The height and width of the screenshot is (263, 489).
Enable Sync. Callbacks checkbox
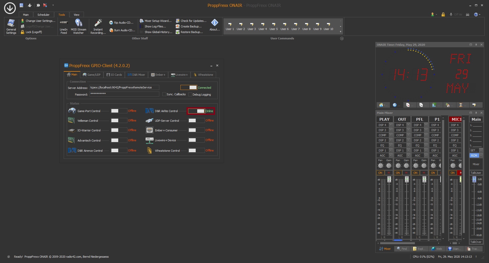point(164,94)
